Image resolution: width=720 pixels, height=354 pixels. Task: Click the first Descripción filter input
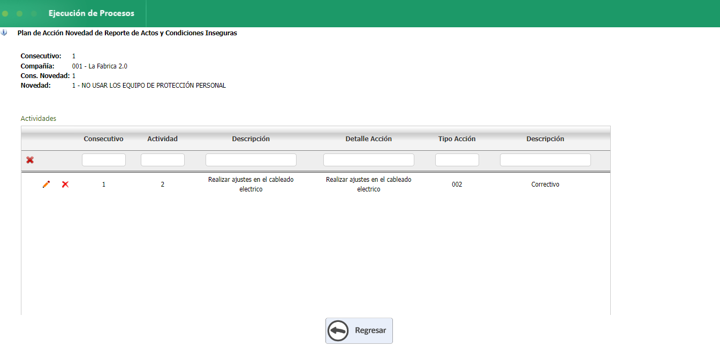coord(251,160)
